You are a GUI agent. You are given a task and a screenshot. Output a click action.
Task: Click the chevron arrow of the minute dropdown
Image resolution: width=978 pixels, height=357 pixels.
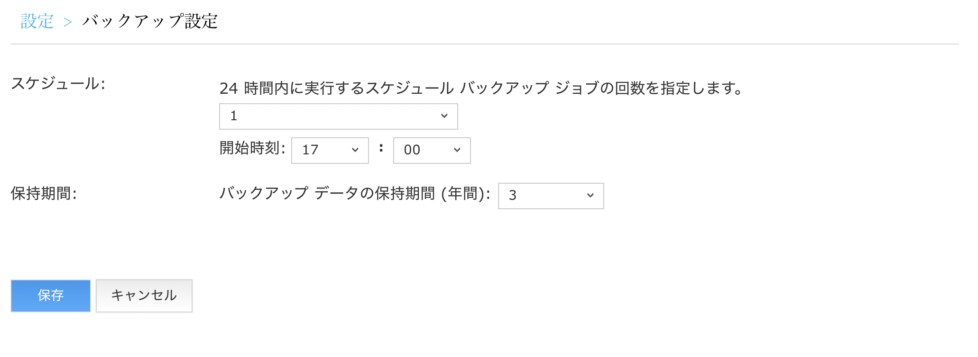point(457,150)
